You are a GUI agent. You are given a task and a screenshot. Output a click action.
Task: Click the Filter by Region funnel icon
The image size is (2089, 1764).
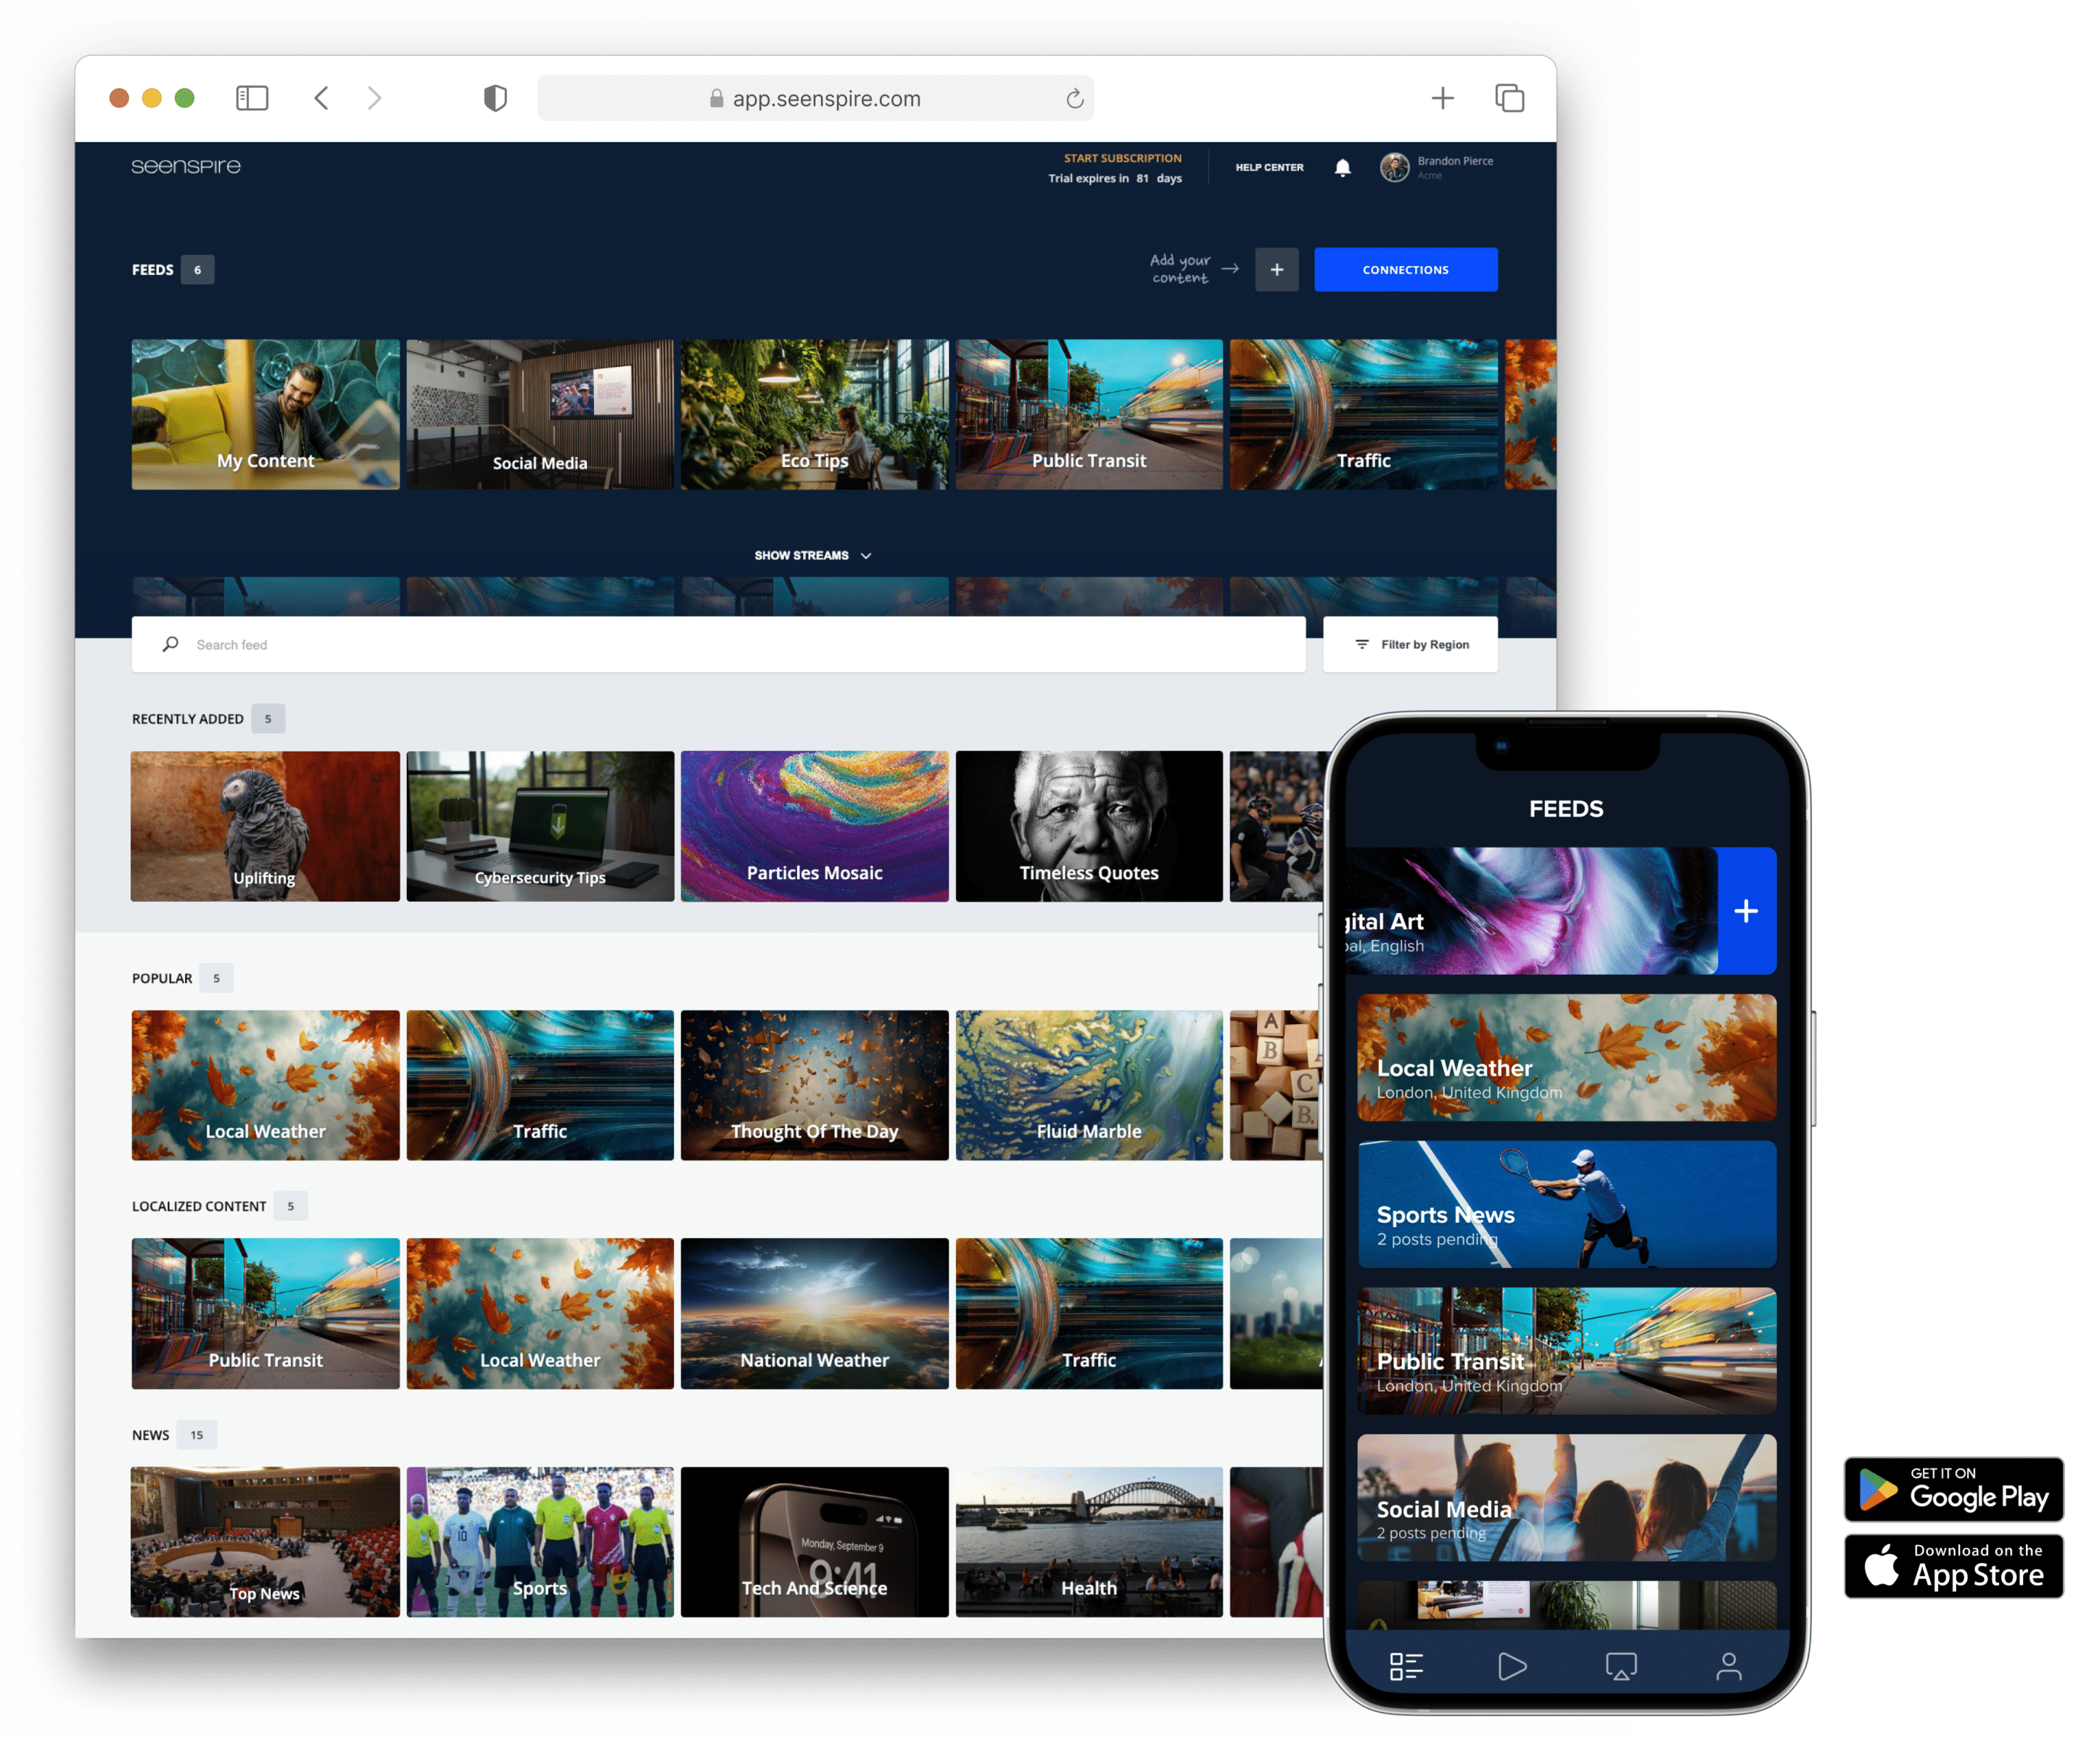pyautogui.click(x=1362, y=644)
